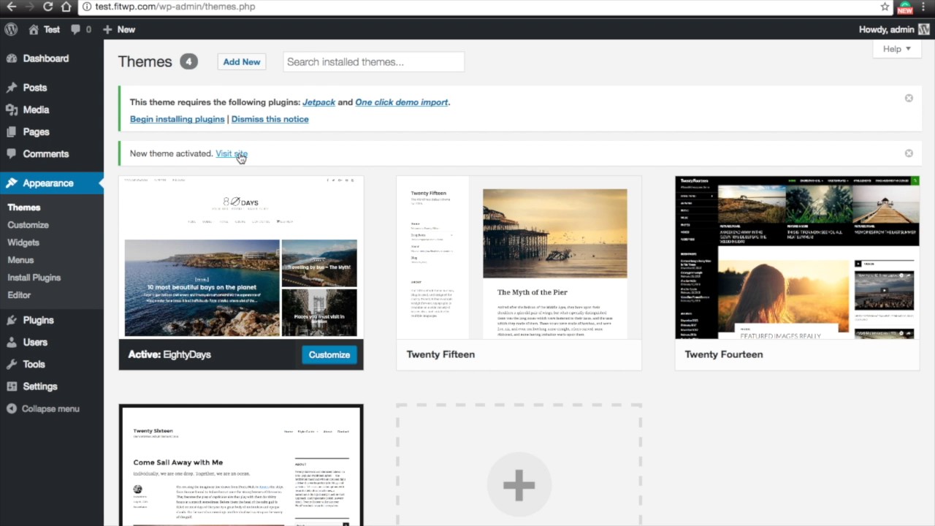Focus the Search installed themes field
Viewport: 935px width, 526px height.
tap(373, 62)
